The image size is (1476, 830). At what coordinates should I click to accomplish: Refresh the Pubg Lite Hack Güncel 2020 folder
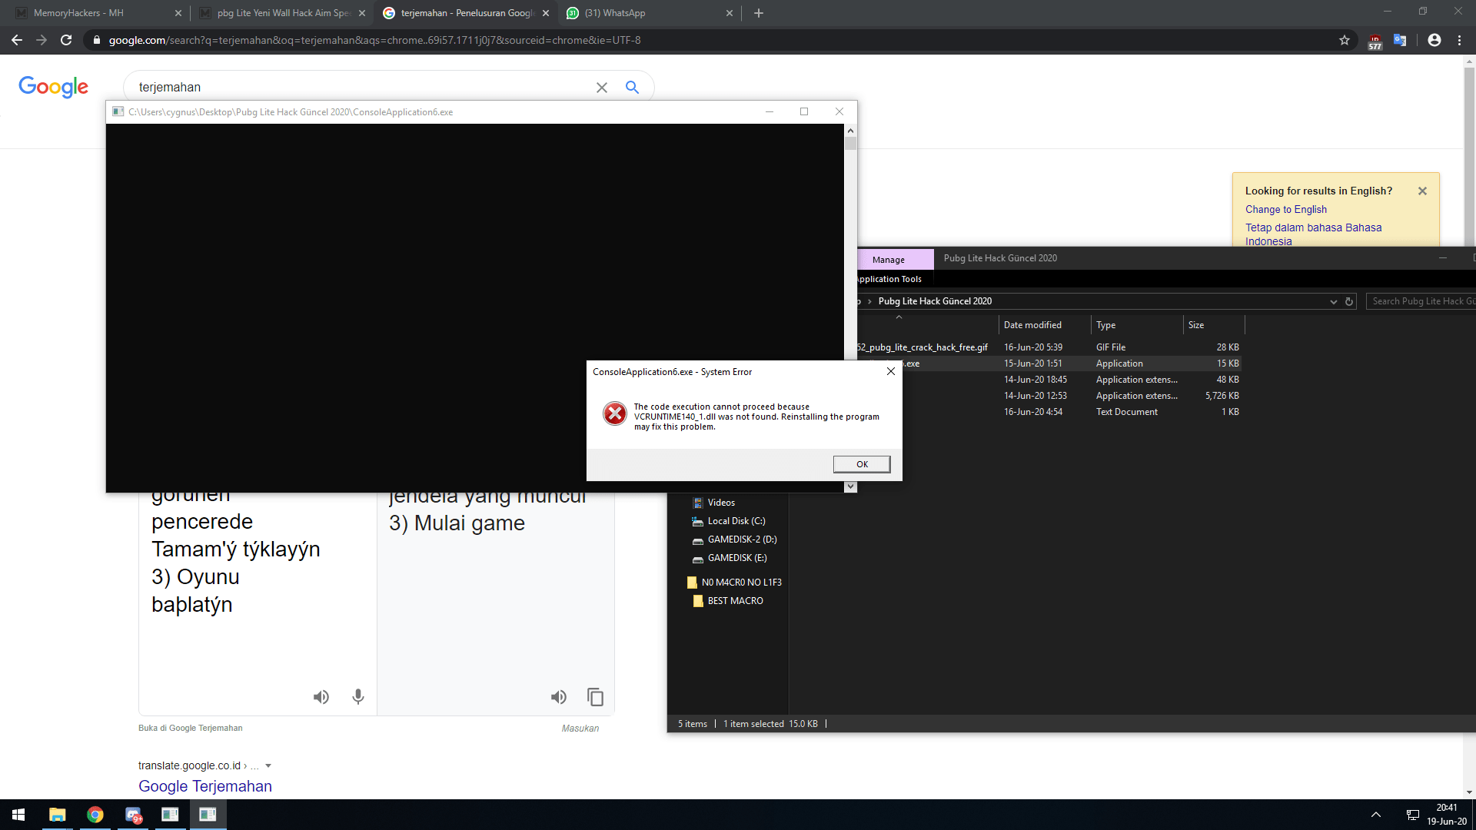[1349, 301]
